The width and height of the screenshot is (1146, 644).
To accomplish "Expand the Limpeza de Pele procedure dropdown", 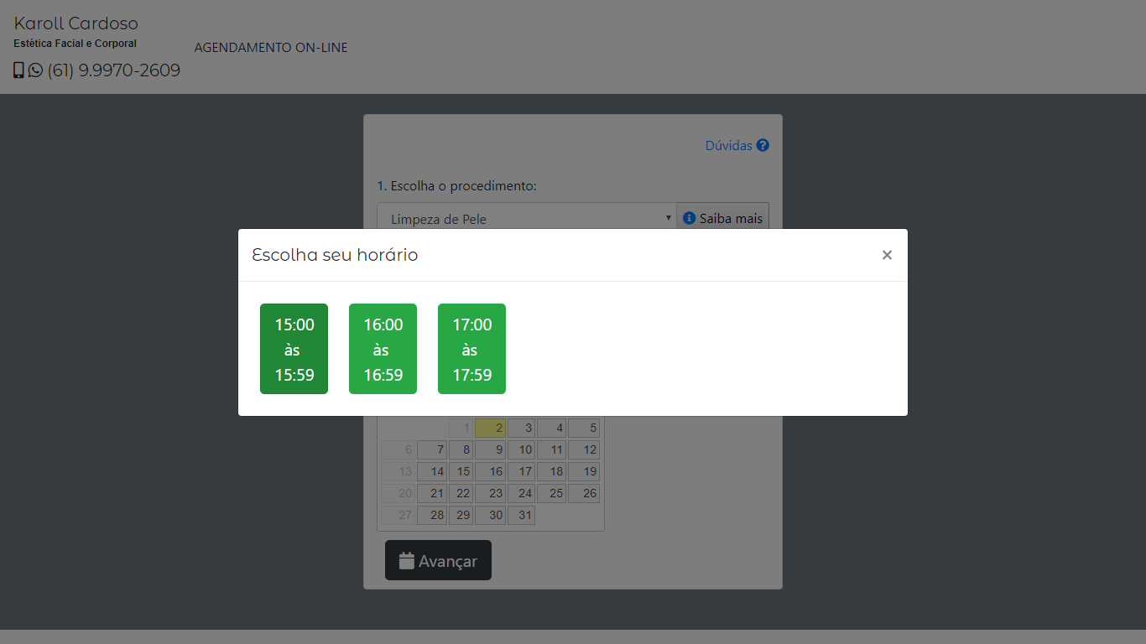I will click(526, 218).
